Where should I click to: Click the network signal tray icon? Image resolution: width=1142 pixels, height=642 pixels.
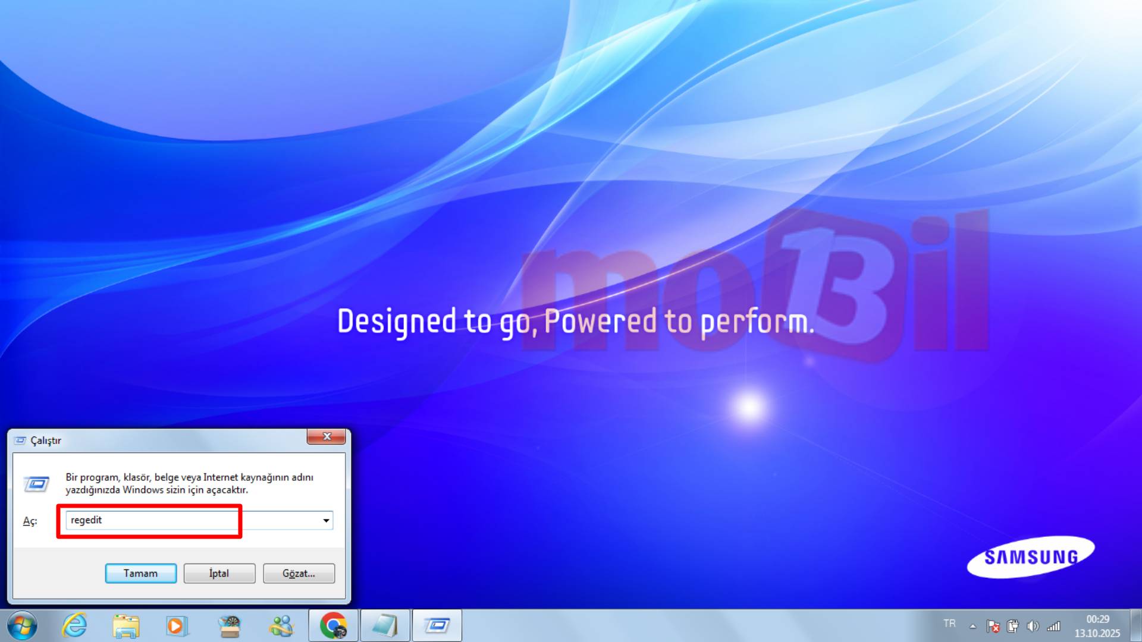pos(1053,626)
